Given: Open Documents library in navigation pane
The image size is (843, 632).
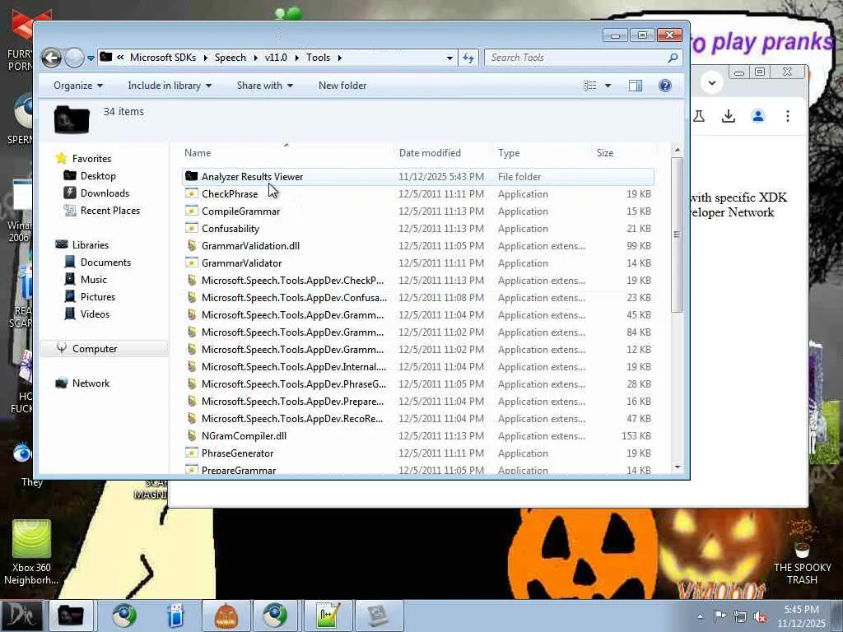Looking at the screenshot, I should (x=105, y=263).
